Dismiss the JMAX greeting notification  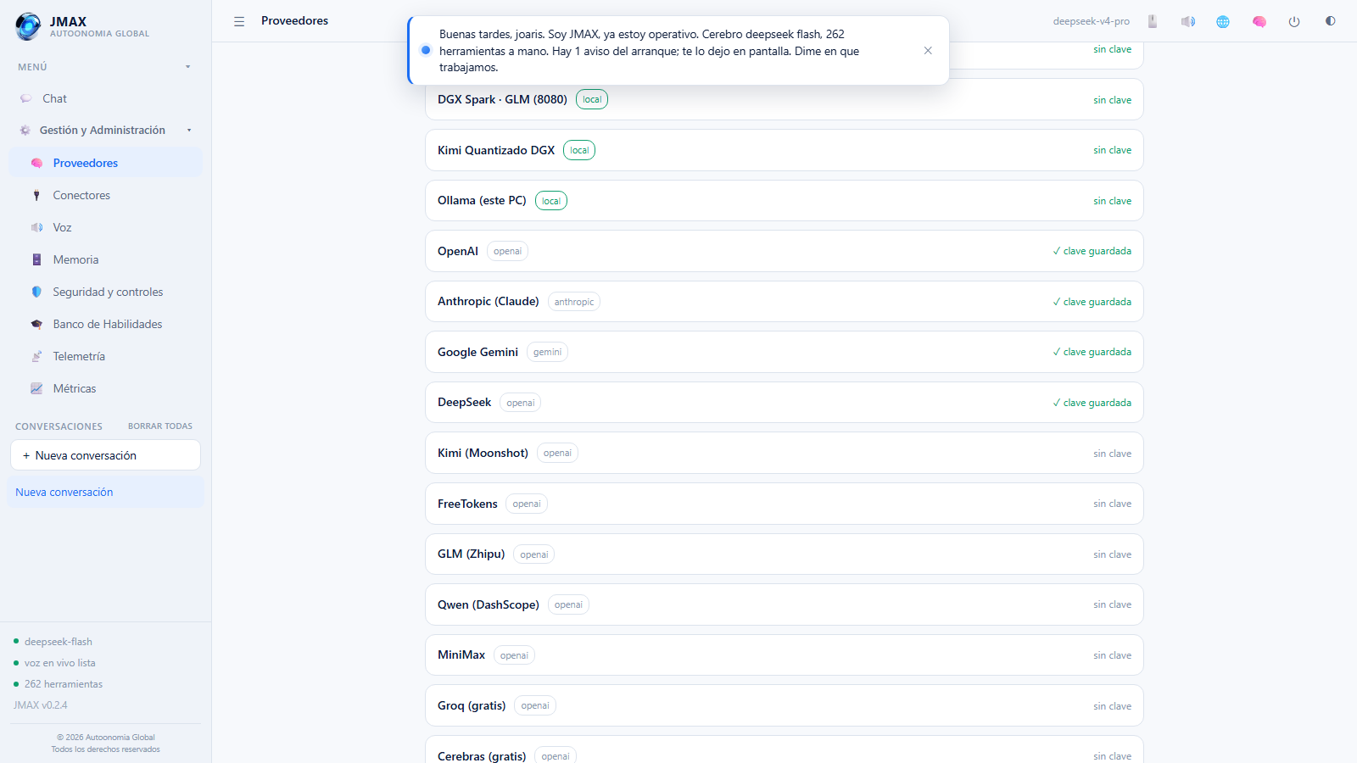pyautogui.click(x=928, y=51)
